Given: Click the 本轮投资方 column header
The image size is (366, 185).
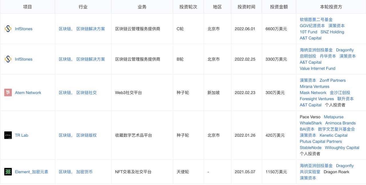Looking at the screenshot, I should pos(331,7).
